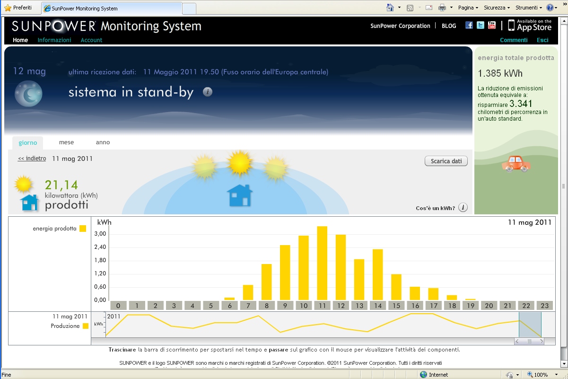Click timeline scrollbar left arrow

tap(517, 341)
